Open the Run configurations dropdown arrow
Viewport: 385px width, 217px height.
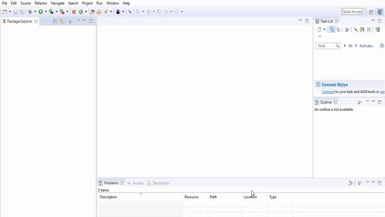(46, 12)
